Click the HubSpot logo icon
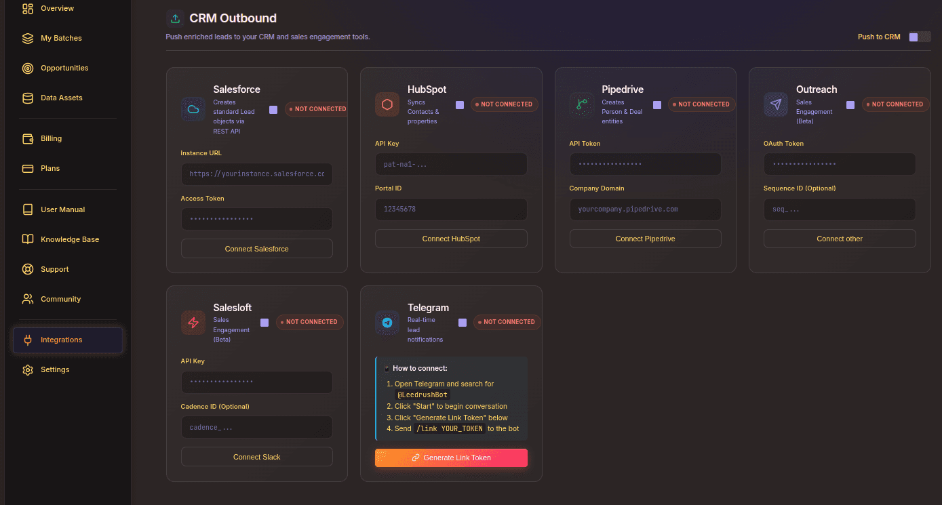This screenshot has height=505, width=942. coord(387,104)
